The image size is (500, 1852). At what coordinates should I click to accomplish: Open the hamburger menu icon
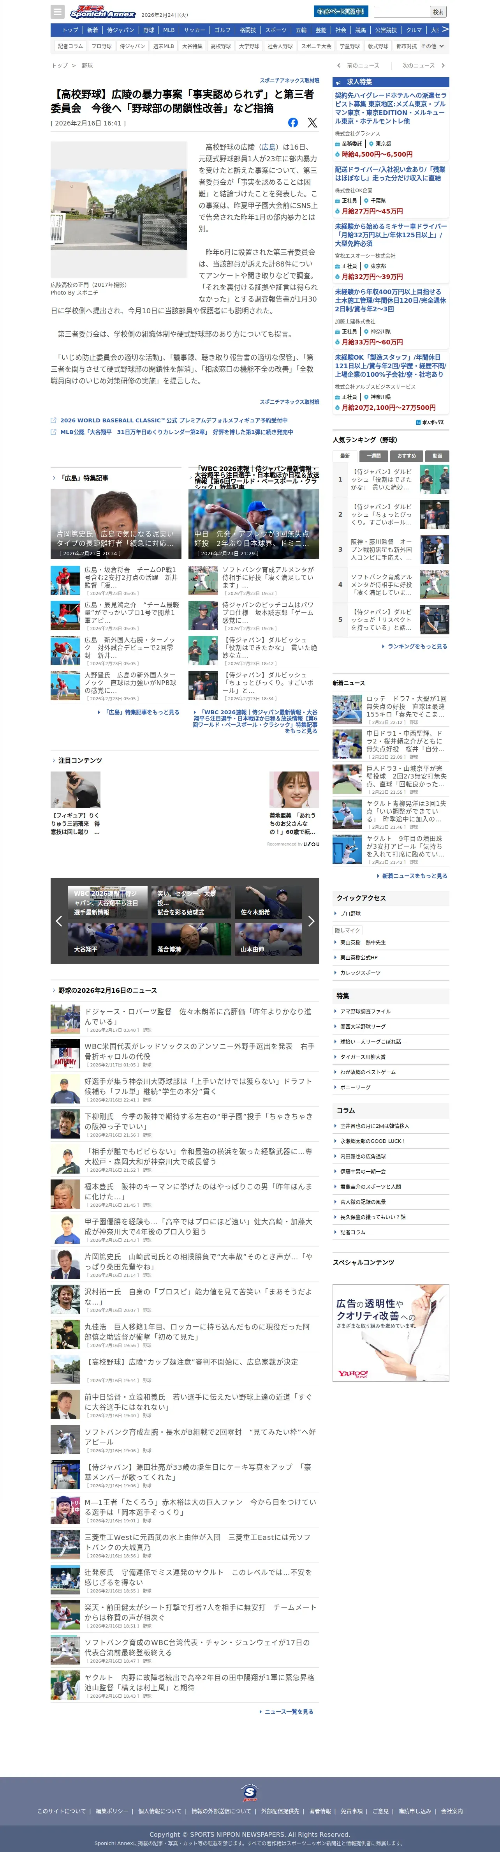58,12
